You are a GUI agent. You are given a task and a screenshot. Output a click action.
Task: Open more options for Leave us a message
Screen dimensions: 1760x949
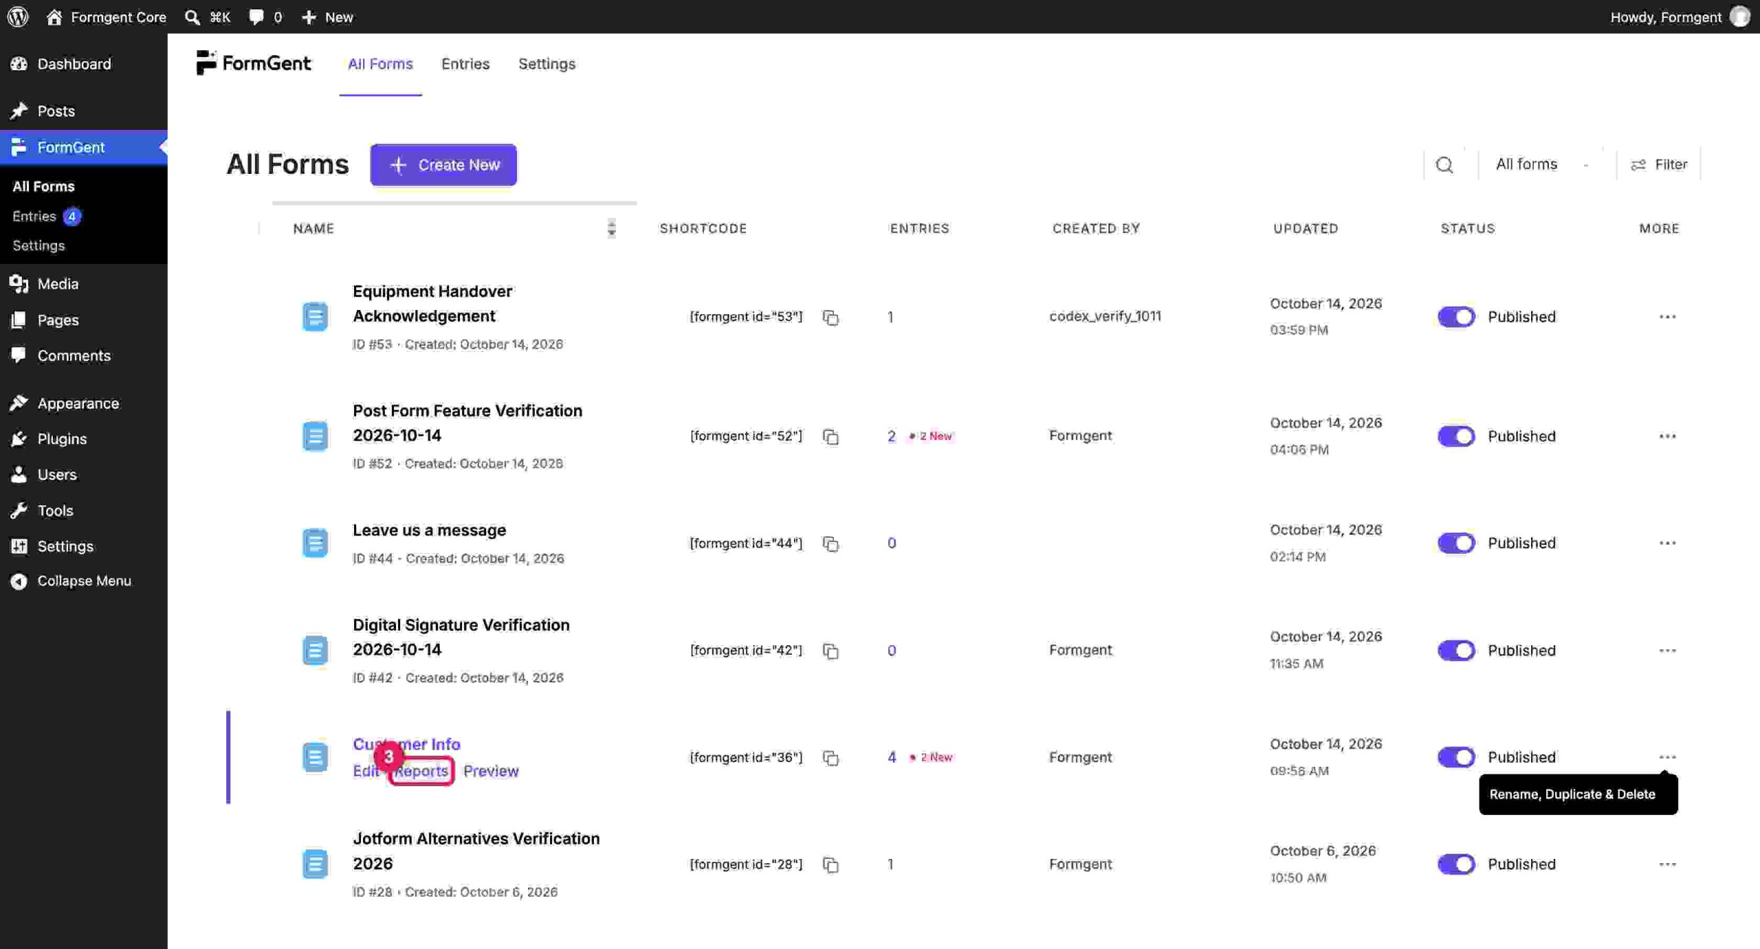pos(1667,543)
